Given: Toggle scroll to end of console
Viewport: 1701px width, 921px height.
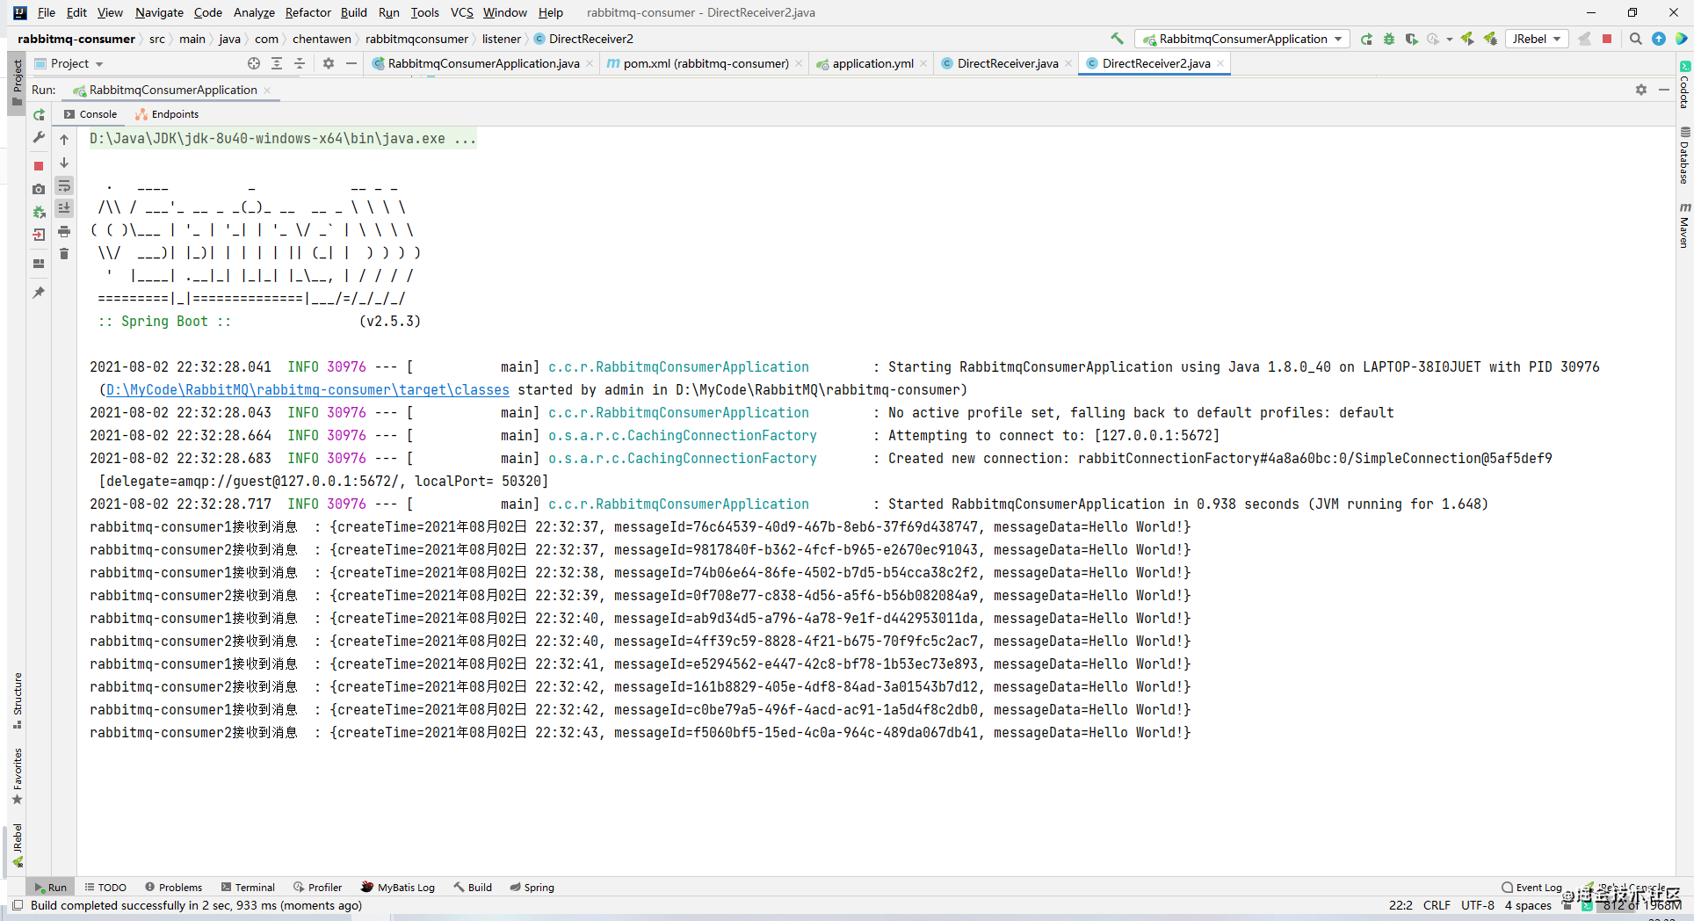Looking at the screenshot, I should click(x=64, y=208).
